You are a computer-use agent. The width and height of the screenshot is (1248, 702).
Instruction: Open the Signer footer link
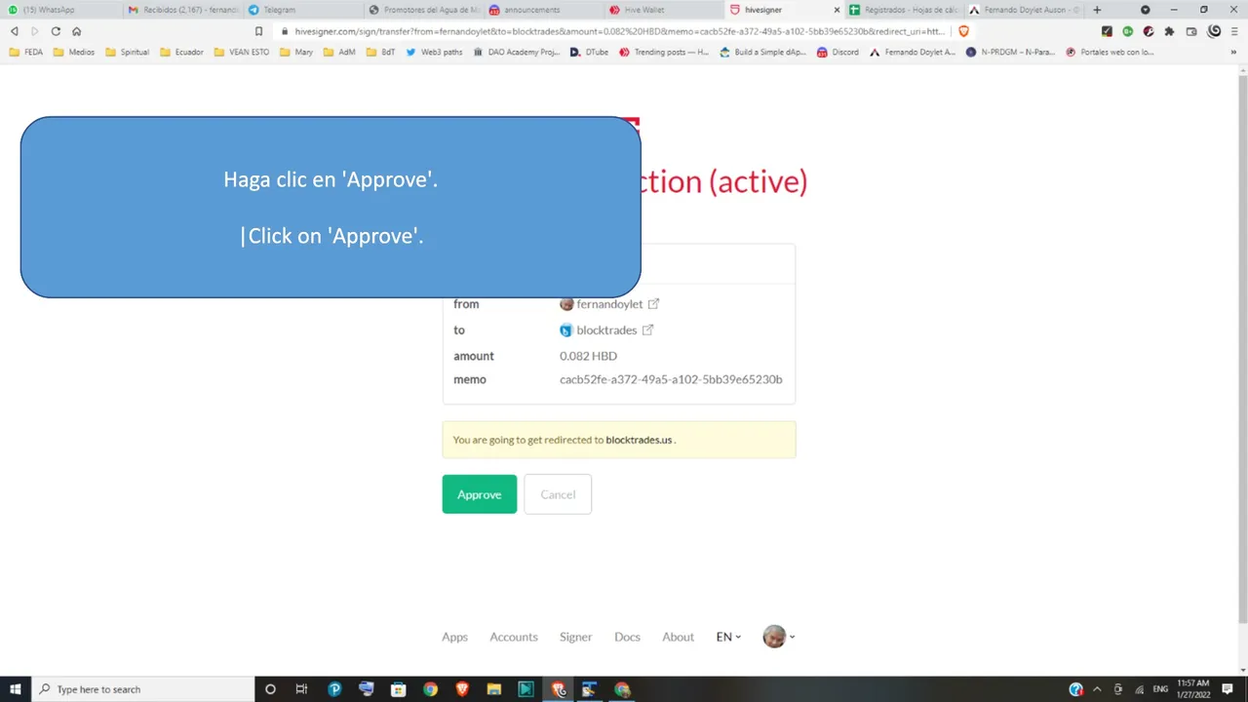click(575, 637)
